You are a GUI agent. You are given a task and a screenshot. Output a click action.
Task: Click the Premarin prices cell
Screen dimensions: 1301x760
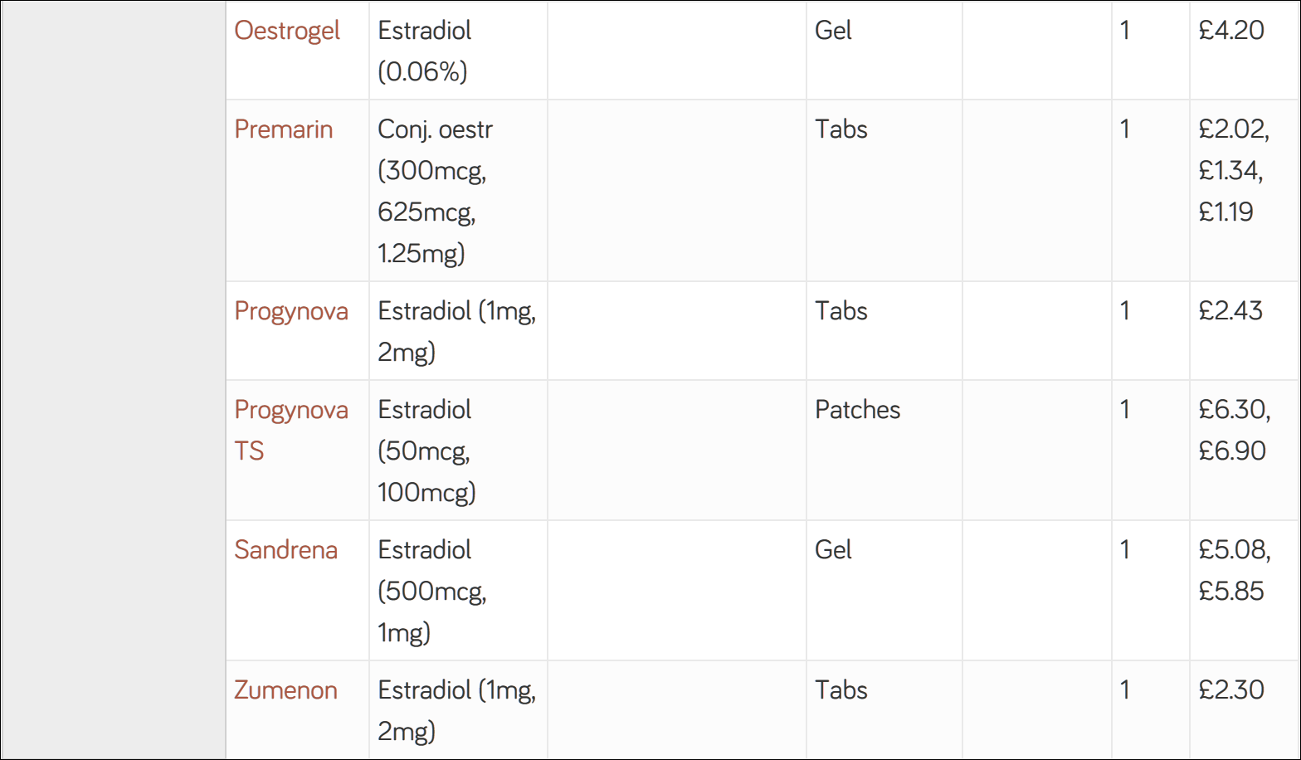pyautogui.click(x=1245, y=191)
